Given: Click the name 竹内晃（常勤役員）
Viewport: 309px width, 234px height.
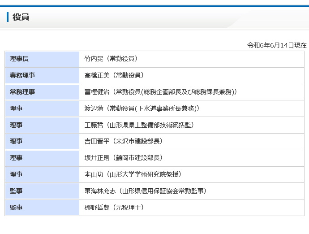Looking at the screenshot, I should (111, 59).
